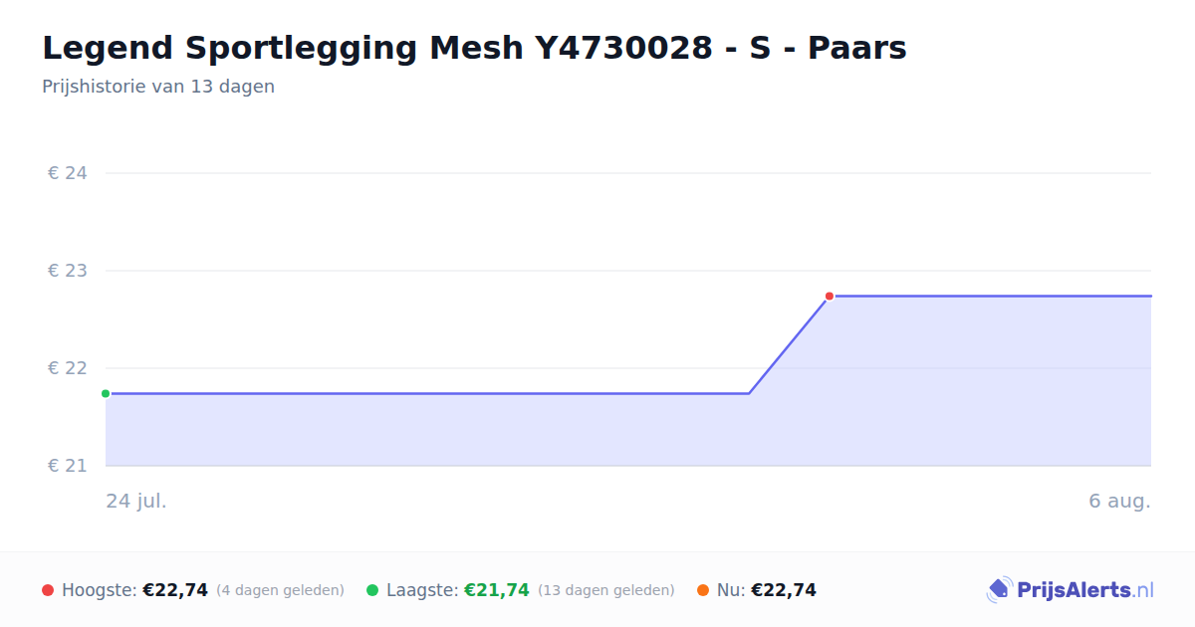Click the orange Nu legend dot
This screenshot has height=627, width=1195.
[703, 590]
